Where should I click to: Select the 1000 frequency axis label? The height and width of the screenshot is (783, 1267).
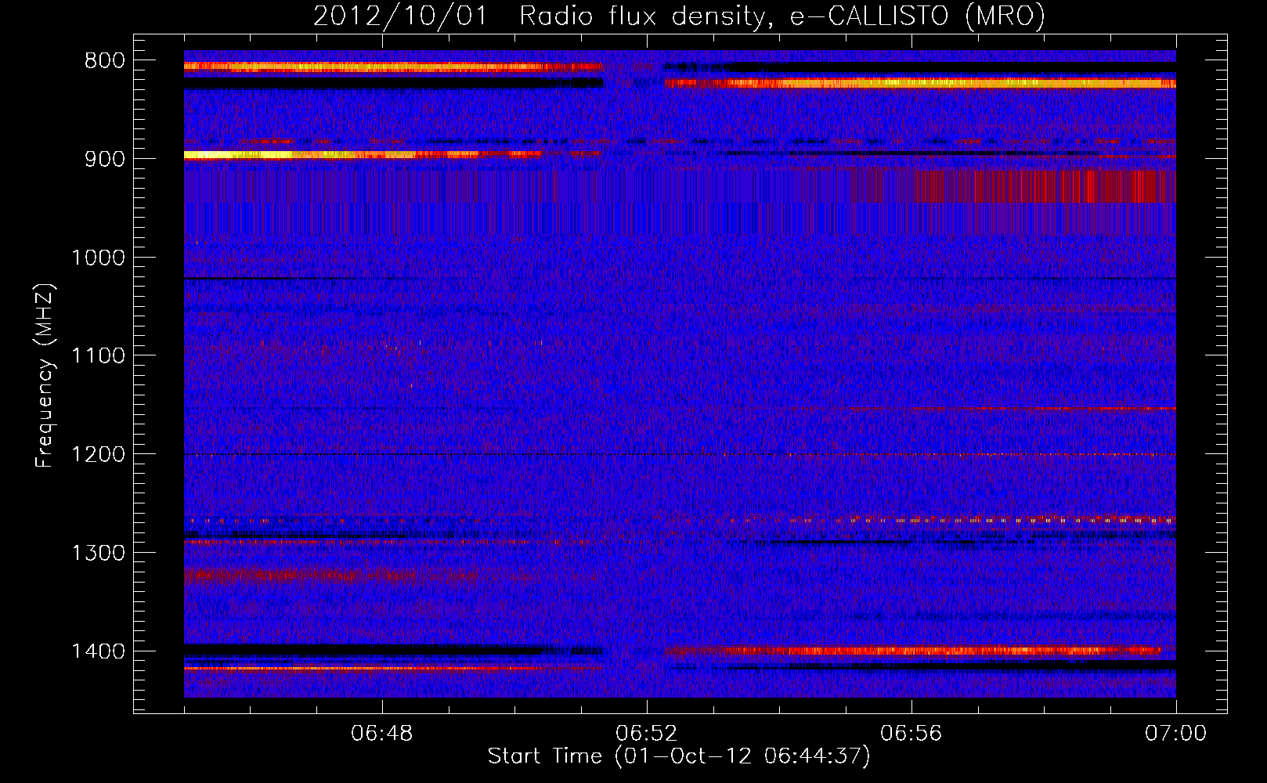click(99, 258)
